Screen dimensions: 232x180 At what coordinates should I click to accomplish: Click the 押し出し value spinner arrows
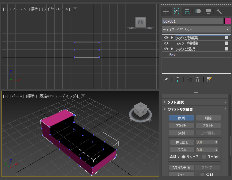[216, 142]
